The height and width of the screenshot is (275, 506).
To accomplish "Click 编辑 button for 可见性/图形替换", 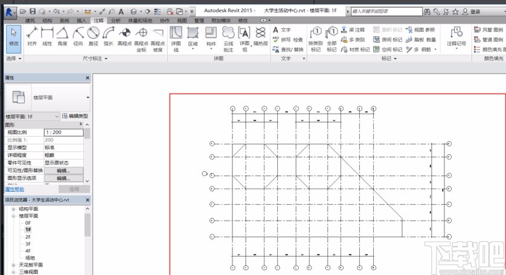I will tap(63, 170).
